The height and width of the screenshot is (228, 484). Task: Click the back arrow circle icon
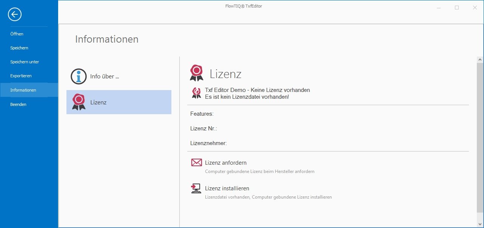pos(14,14)
